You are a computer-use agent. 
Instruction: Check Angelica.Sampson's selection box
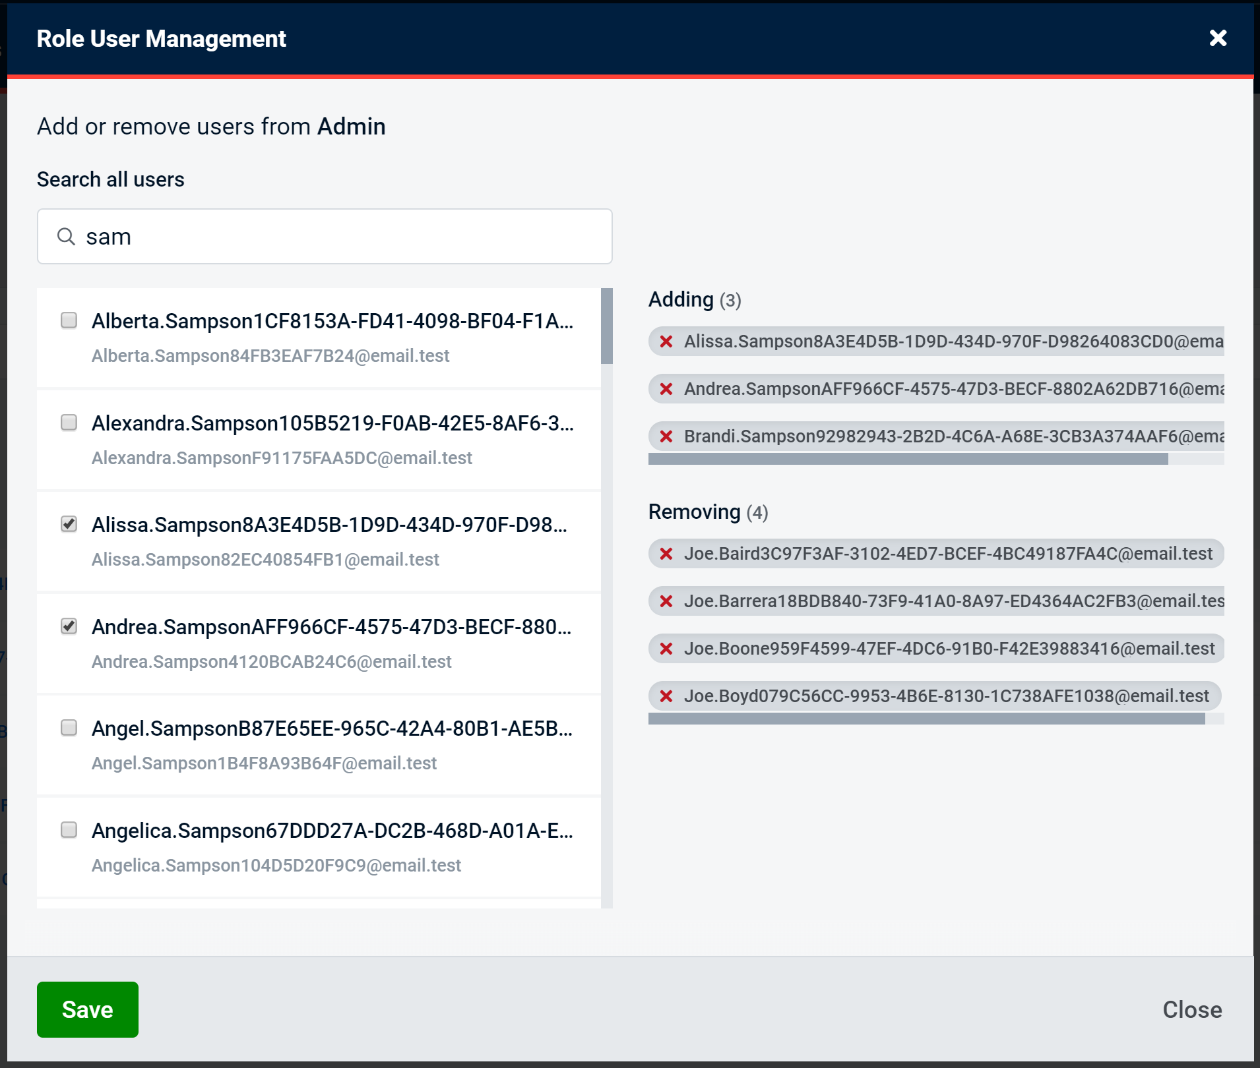pyautogui.click(x=69, y=831)
